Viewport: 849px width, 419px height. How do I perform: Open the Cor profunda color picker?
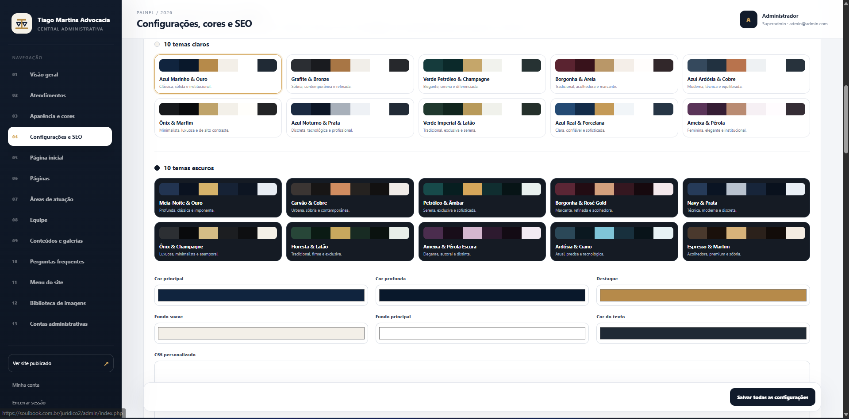pyautogui.click(x=482, y=295)
